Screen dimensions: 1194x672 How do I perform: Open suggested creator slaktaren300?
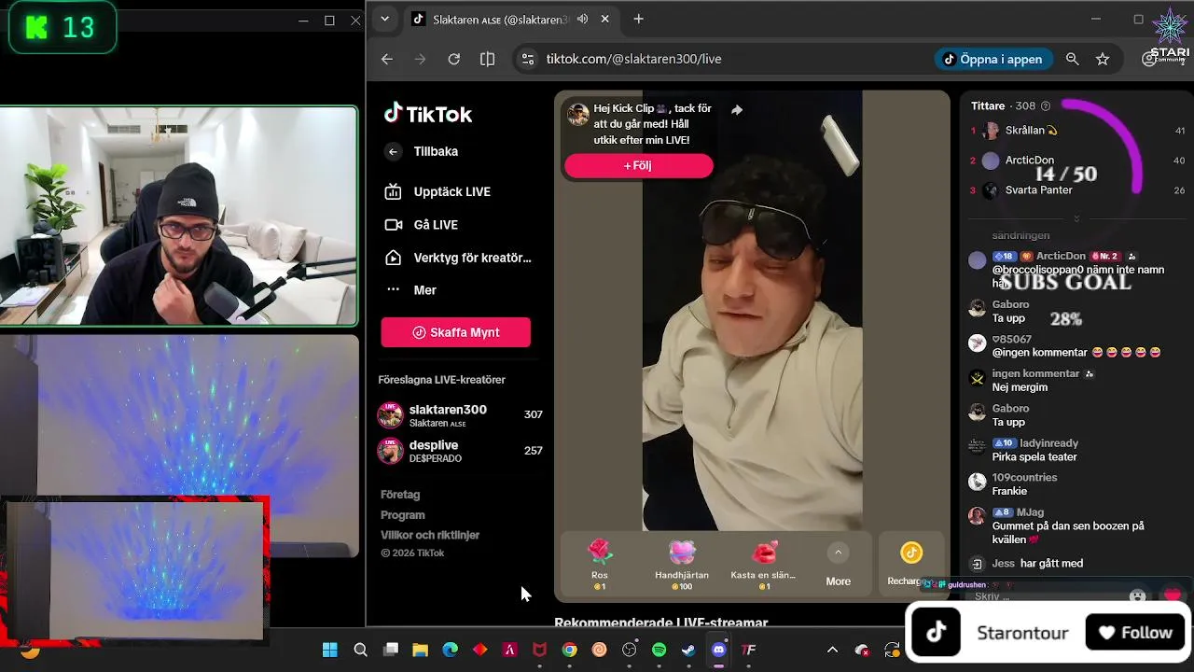tap(460, 415)
